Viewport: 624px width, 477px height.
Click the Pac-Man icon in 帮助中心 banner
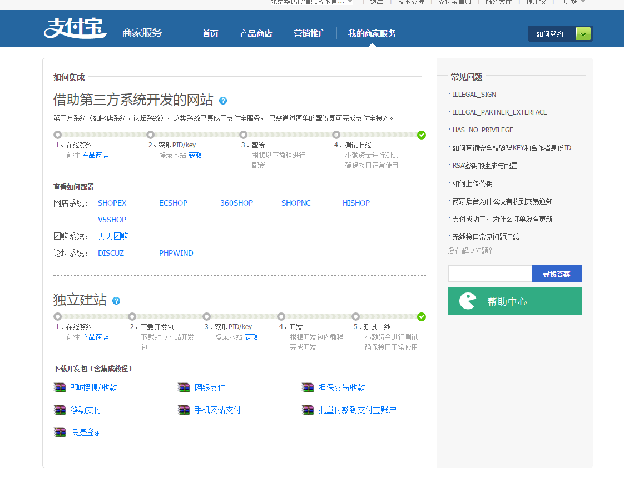point(468,301)
